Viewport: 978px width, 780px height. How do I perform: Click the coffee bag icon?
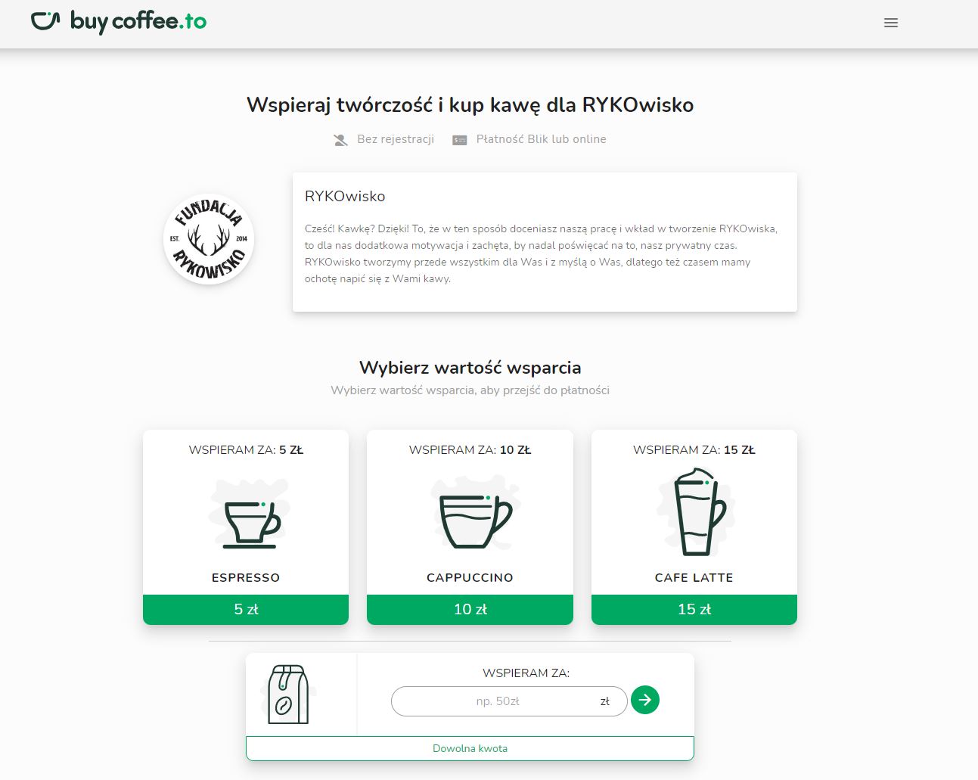click(x=288, y=695)
